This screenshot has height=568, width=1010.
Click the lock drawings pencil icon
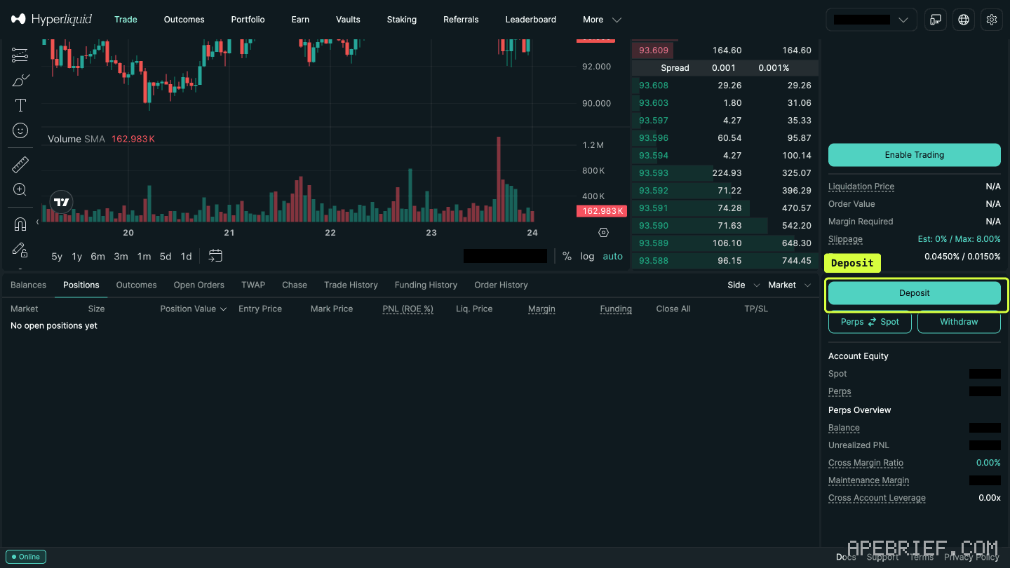coord(20,250)
